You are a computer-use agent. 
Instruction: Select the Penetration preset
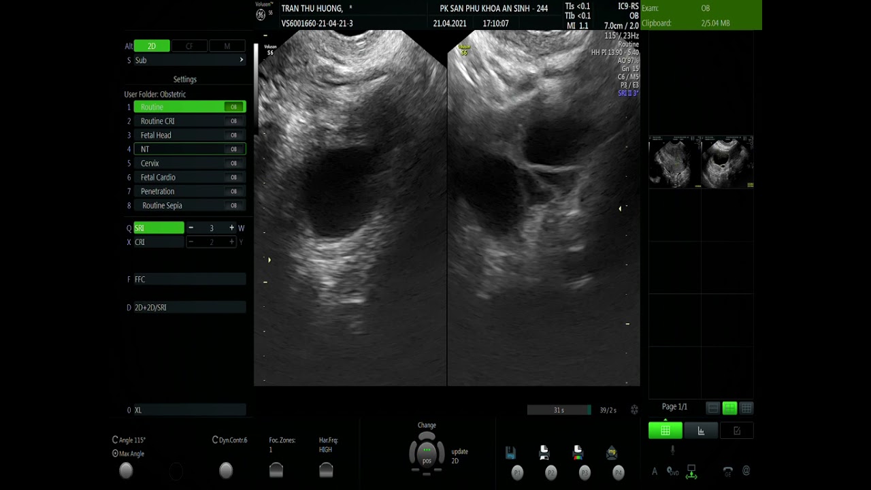(190, 191)
